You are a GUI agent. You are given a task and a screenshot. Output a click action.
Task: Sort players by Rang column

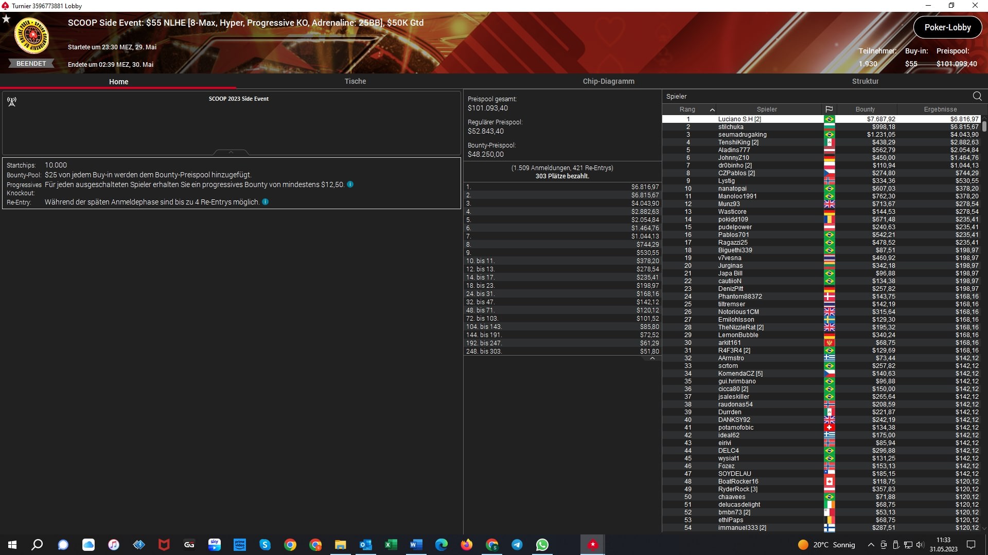689,109
